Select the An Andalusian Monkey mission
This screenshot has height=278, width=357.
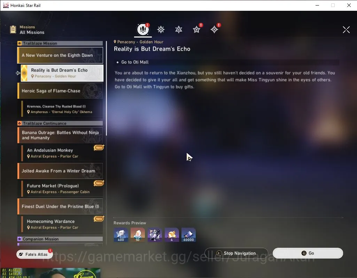(x=62, y=153)
